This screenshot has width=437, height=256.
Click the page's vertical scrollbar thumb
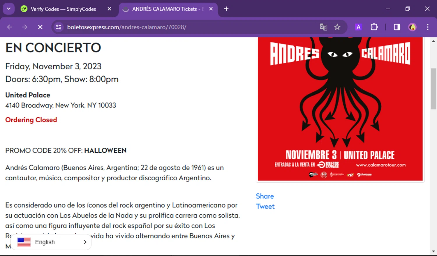pyautogui.click(x=434, y=89)
